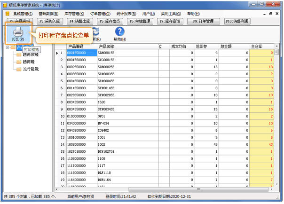Open the 系统管理(S) menu
The width and height of the screenshot is (284, 204).
(x=23, y=14)
